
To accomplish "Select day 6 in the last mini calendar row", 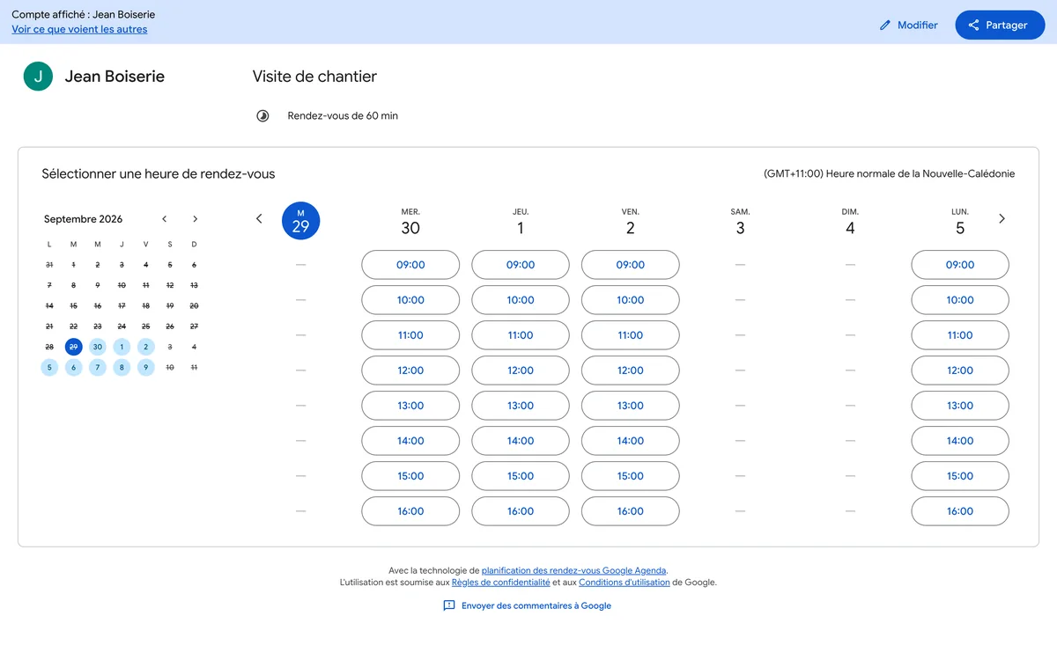I will click(x=74, y=368).
